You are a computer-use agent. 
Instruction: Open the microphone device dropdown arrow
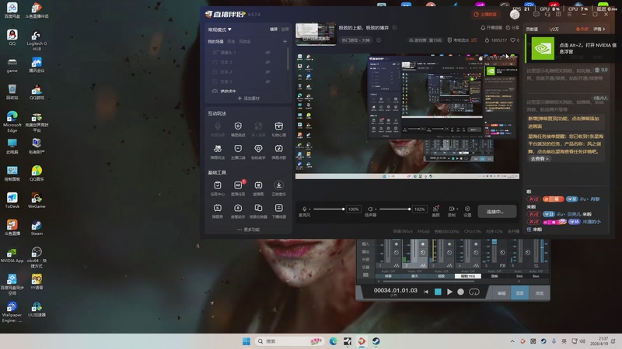(310, 209)
